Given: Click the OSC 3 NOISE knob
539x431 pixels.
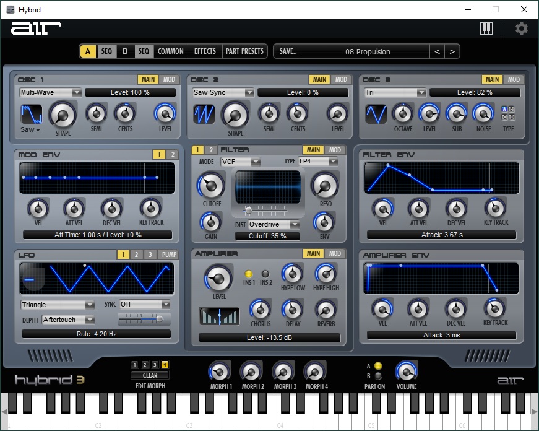Looking at the screenshot, I should [x=483, y=113].
